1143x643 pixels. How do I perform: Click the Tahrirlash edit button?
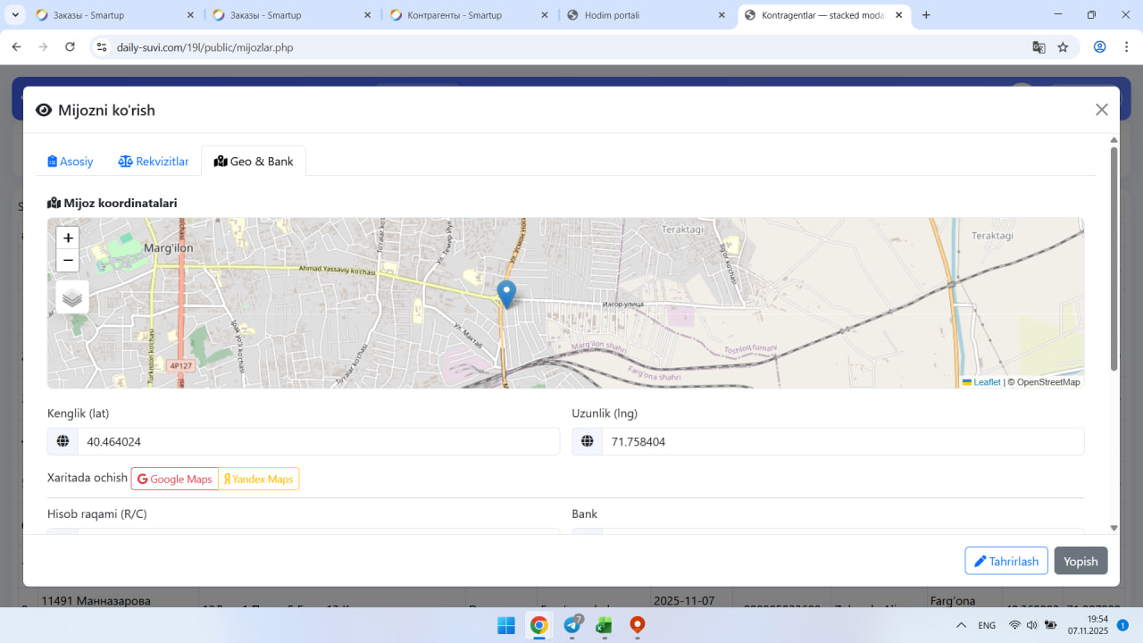click(1005, 561)
